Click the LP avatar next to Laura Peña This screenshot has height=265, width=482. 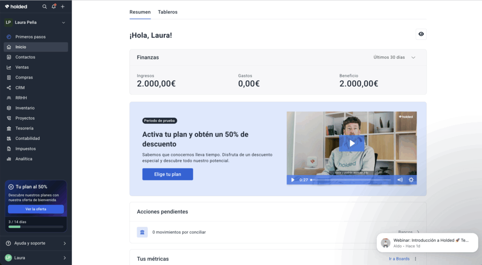(x=8, y=23)
